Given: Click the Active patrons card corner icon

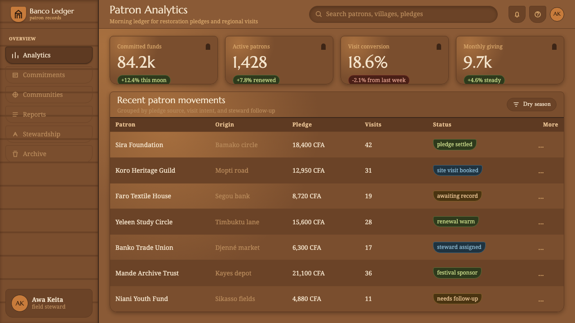Looking at the screenshot, I should tap(323, 47).
